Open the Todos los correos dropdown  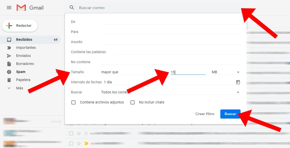coord(170,92)
